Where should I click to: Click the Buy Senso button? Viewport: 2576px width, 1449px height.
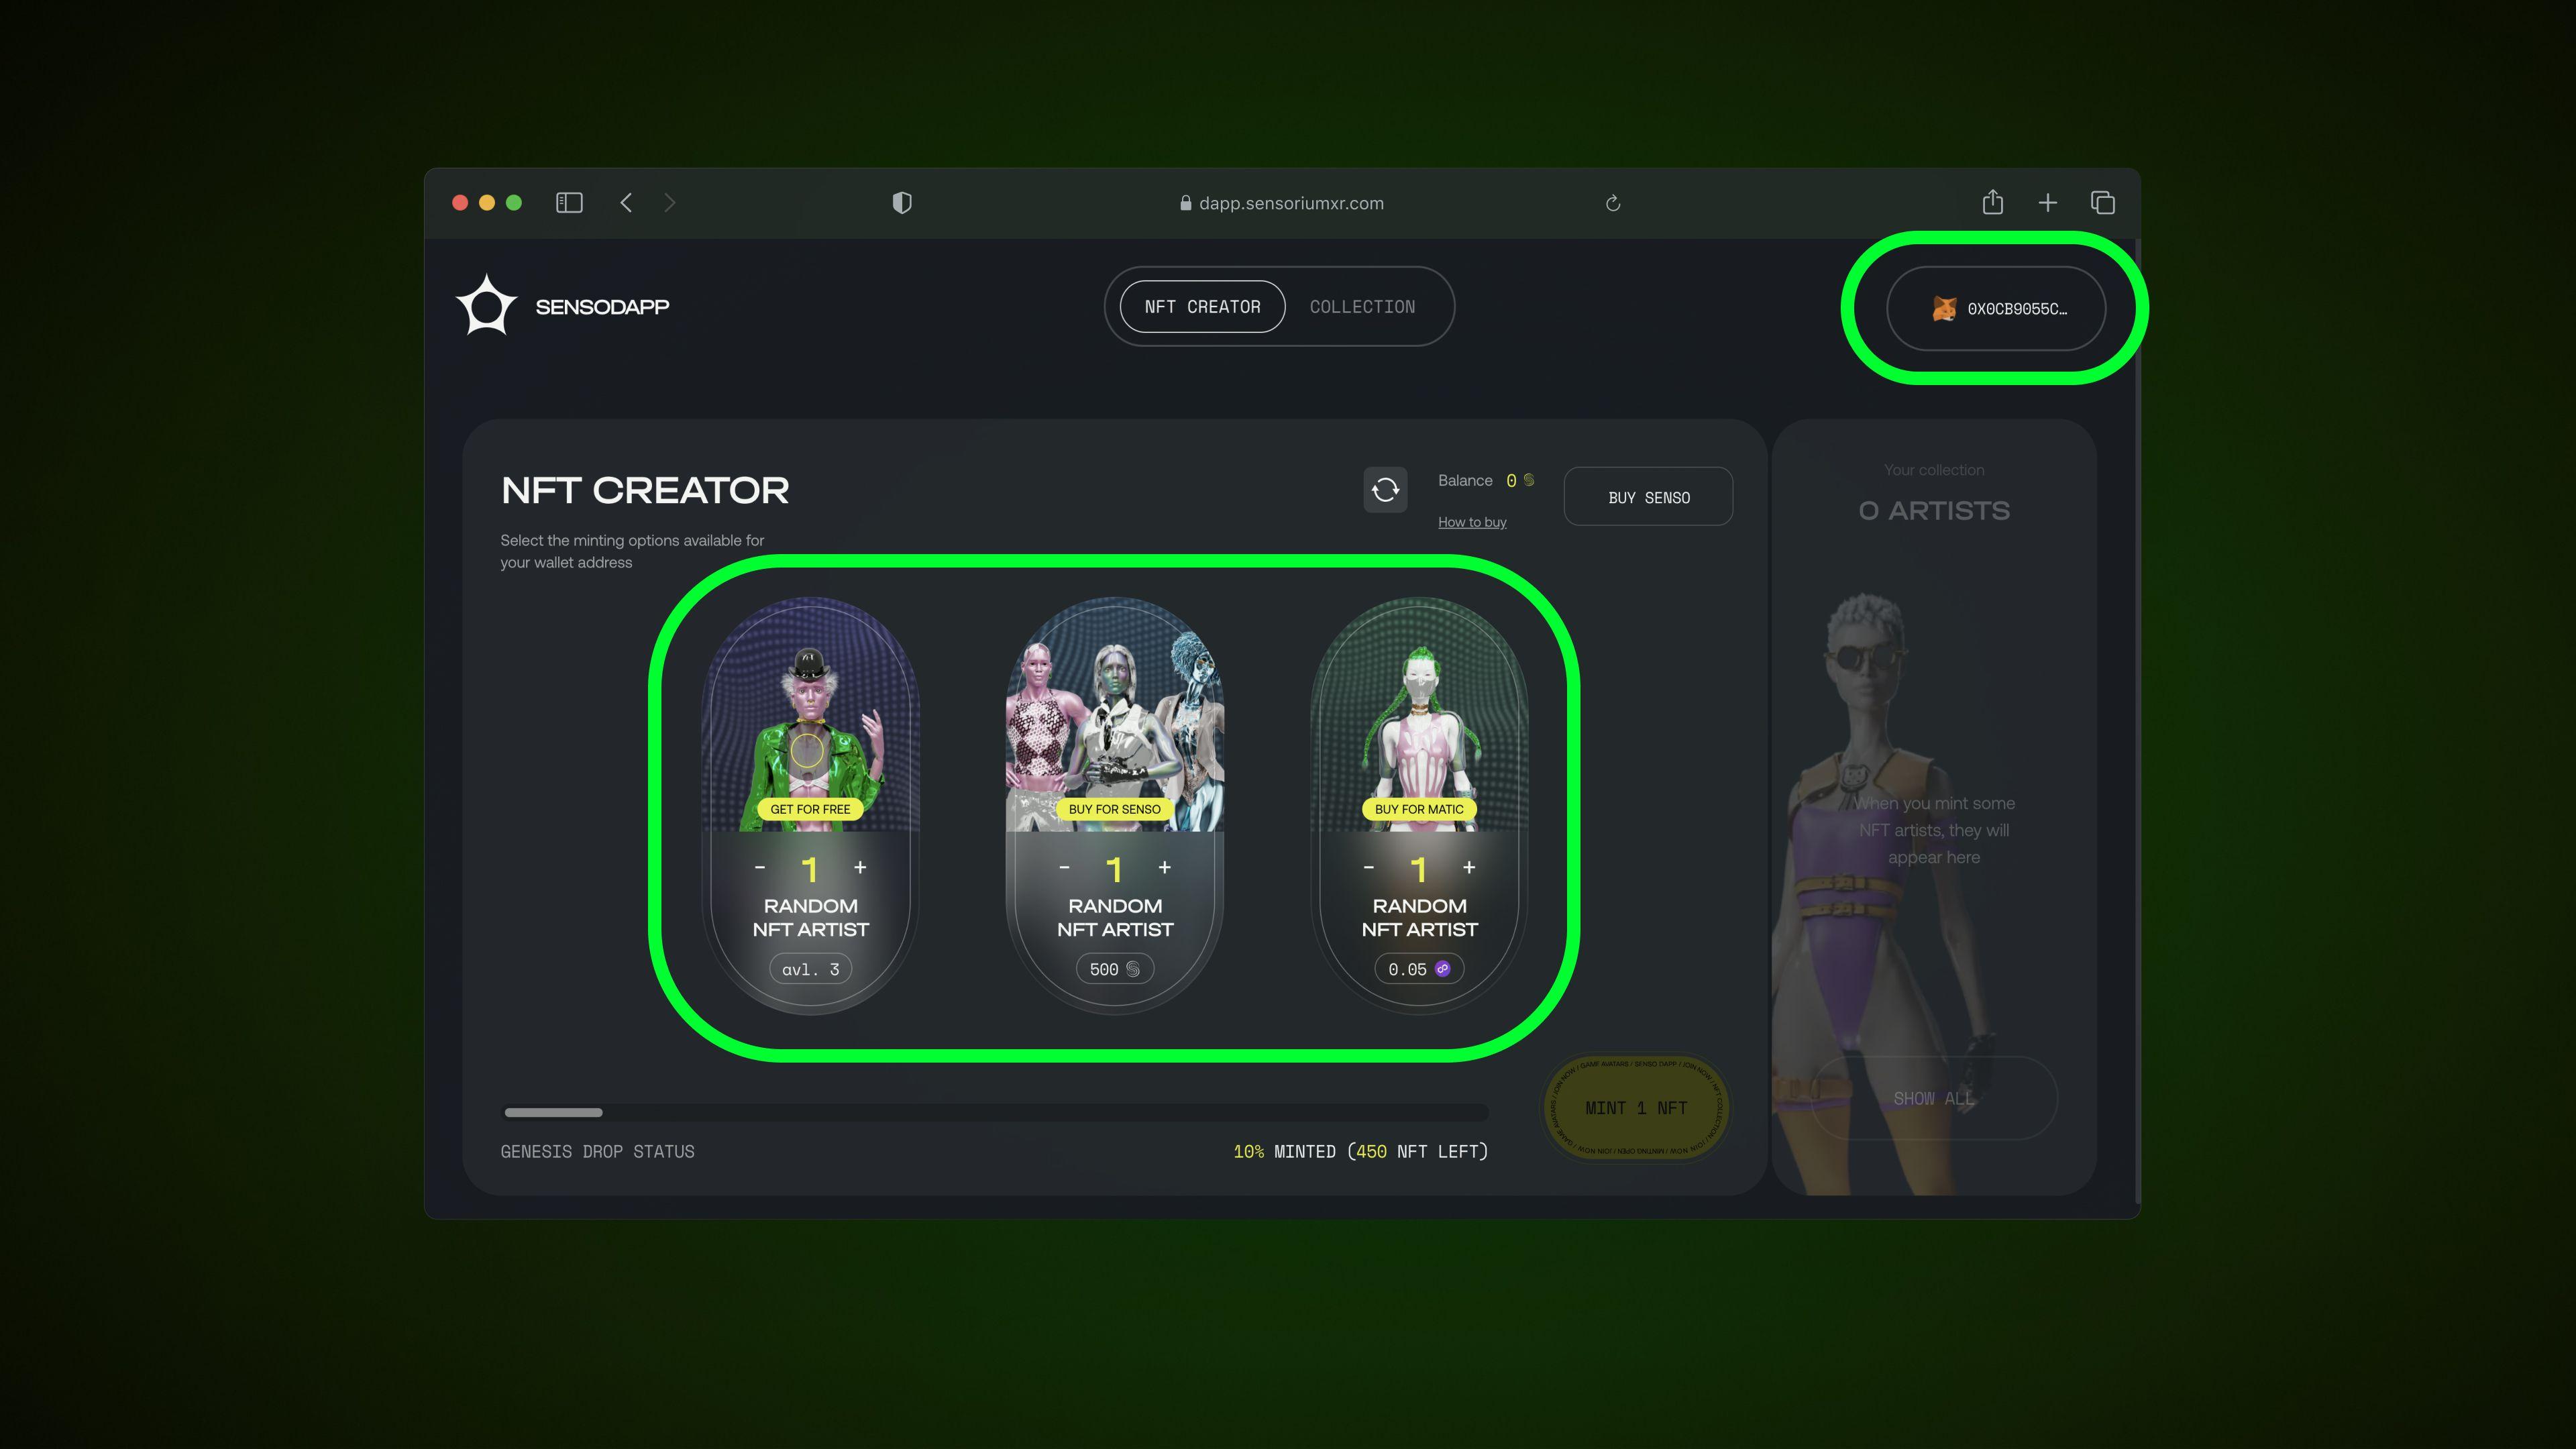coord(1648,497)
